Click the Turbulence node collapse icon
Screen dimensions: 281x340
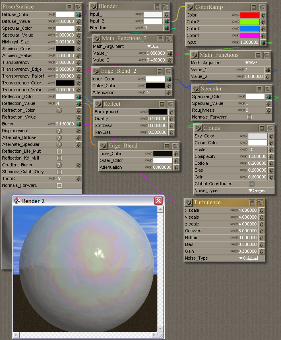188,202
